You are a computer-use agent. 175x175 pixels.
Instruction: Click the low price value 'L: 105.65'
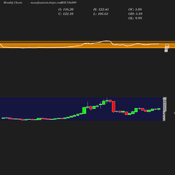coord(101,14)
